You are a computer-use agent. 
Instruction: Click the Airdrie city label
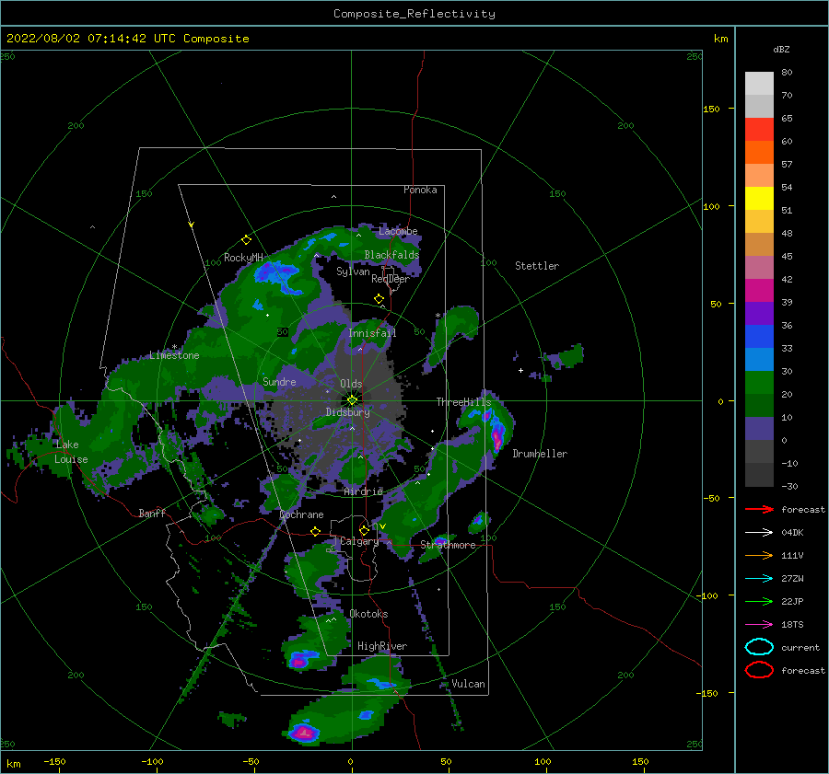click(x=363, y=491)
